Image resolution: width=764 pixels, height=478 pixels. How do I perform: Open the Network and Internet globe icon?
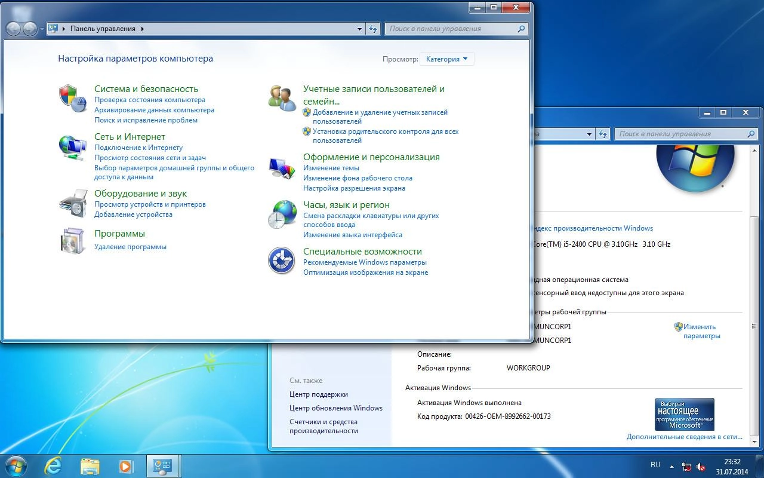(x=73, y=147)
